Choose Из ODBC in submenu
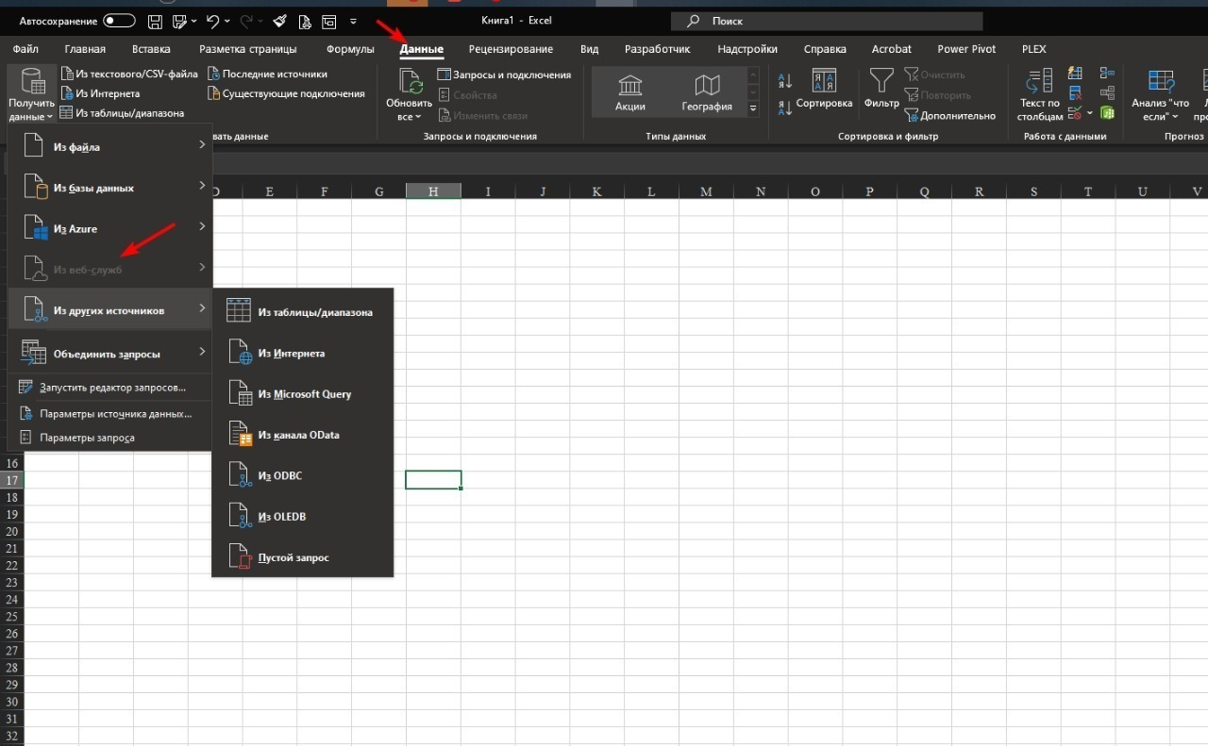The height and width of the screenshot is (746, 1208). (x=302, y=476)
